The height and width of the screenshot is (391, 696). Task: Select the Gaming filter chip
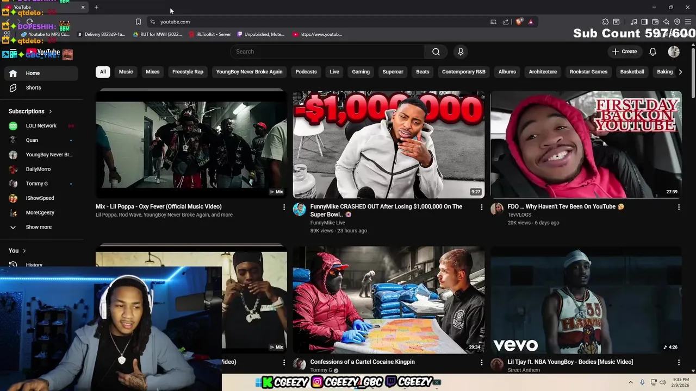click(361, 72)
